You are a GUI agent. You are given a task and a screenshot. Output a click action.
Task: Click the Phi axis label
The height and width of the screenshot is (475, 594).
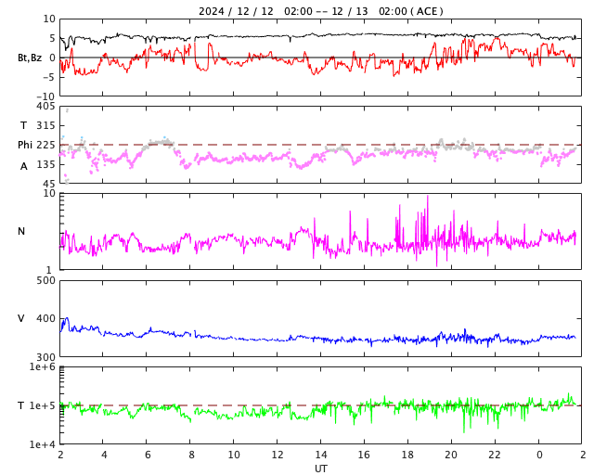[x=25, y=145]
